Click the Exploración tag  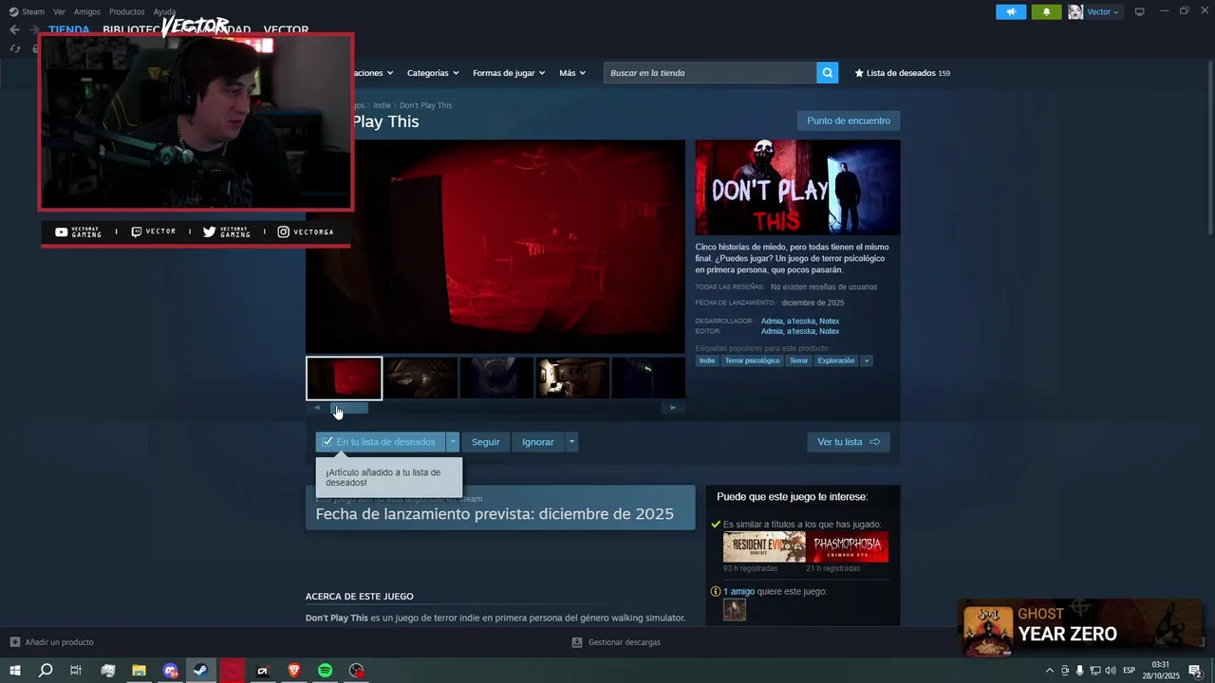point(835,360)
